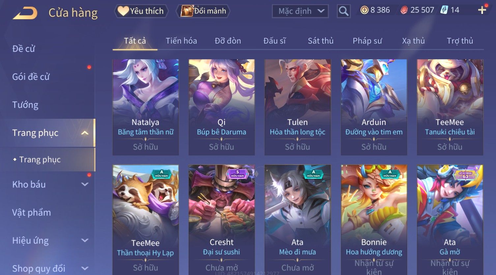Tap the golden back arrow icon
Screen dimensions: 496x275
tap(25, 13)
